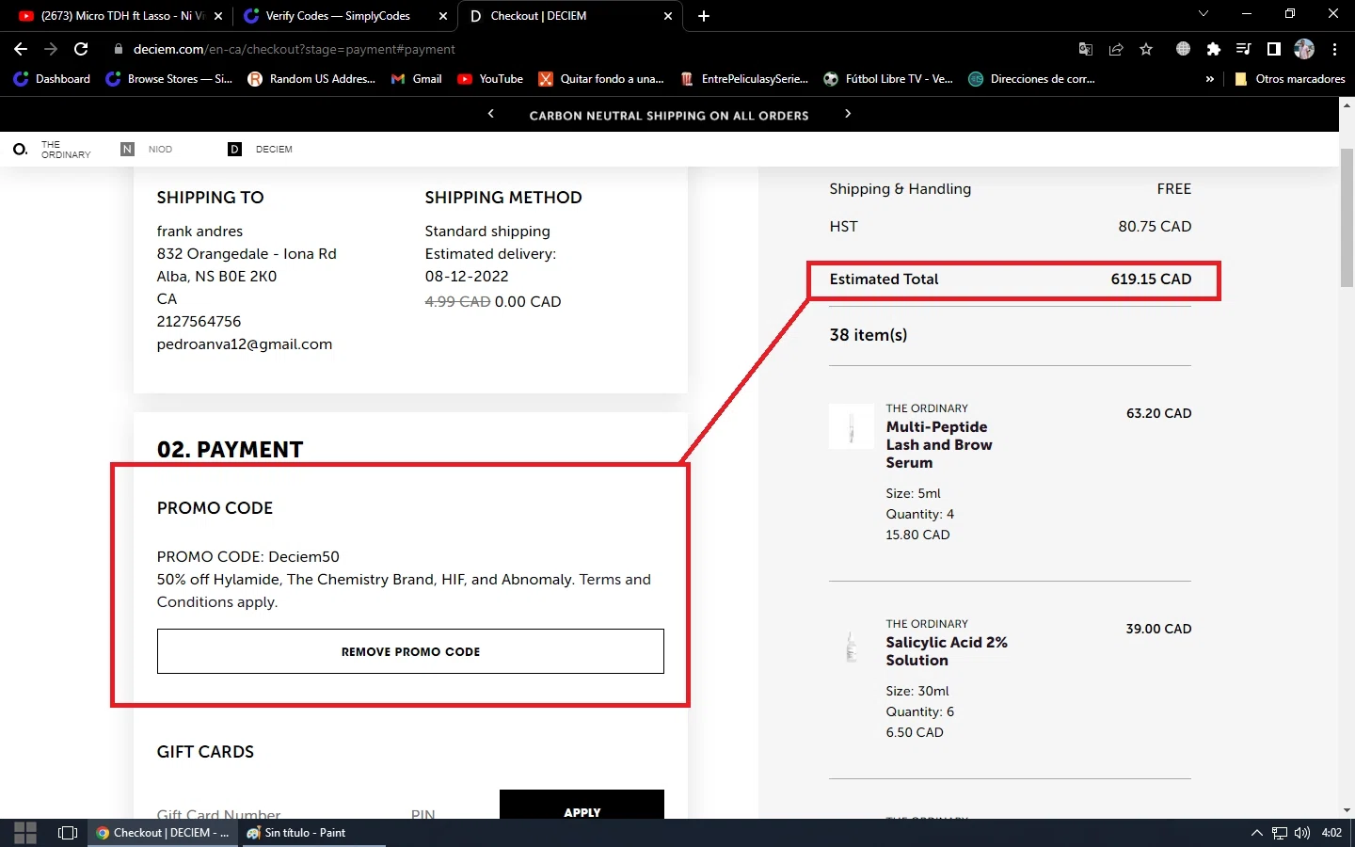
Task: Open the Extensions puzzle icon
Action: (1214, 49)
